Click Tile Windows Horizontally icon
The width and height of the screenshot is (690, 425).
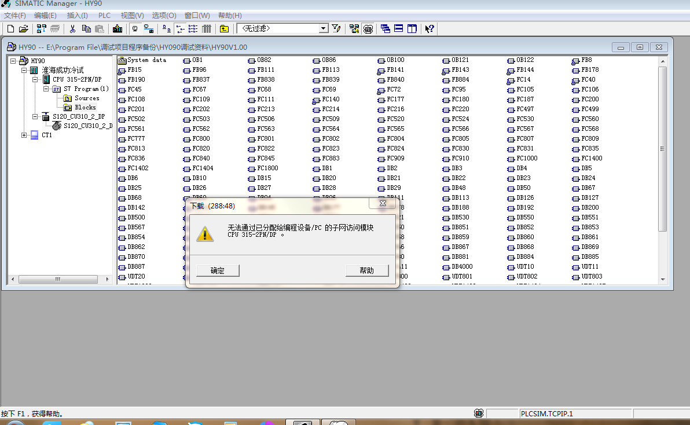(399, 28)
